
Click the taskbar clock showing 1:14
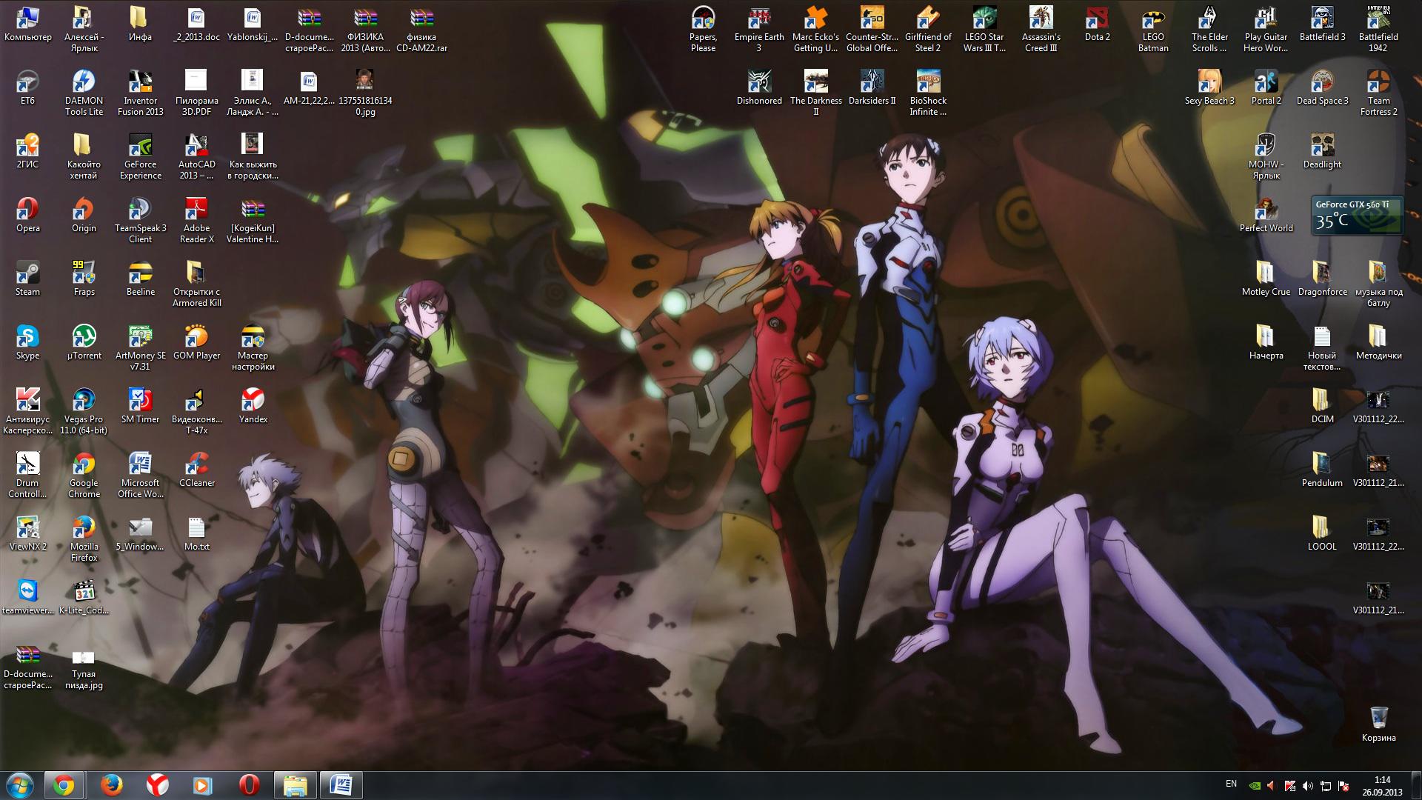(x=1382, y=785)
